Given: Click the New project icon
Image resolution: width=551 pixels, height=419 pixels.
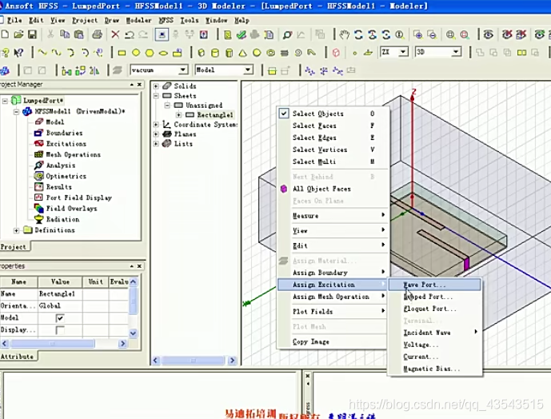Looking at the screenshot, I should tap(5, 34).
